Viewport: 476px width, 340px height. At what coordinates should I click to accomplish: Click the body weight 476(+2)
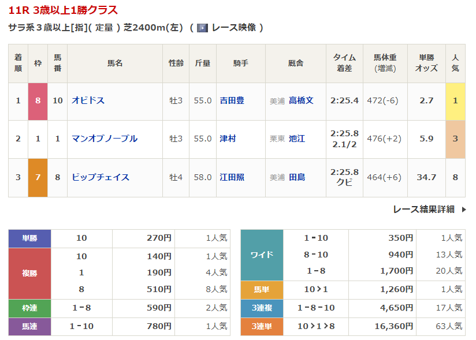(384, 139)
